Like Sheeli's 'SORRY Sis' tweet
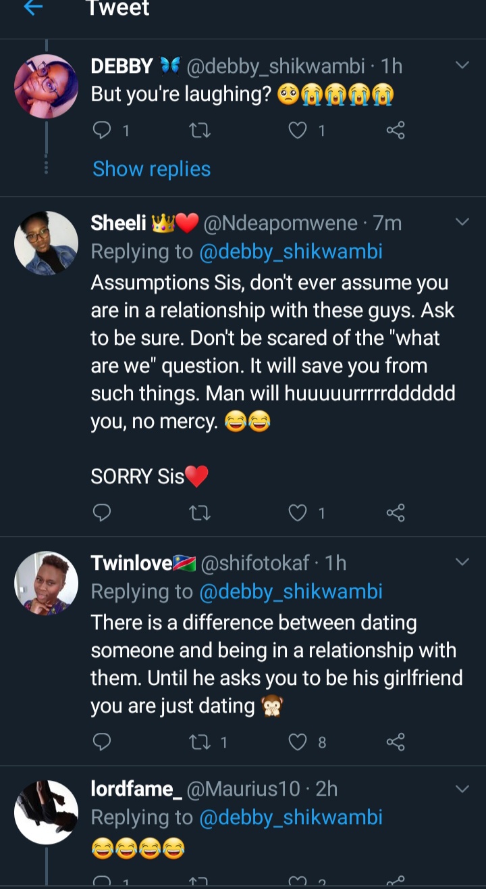This screenshot has width=486, height=889. point(298,513)
